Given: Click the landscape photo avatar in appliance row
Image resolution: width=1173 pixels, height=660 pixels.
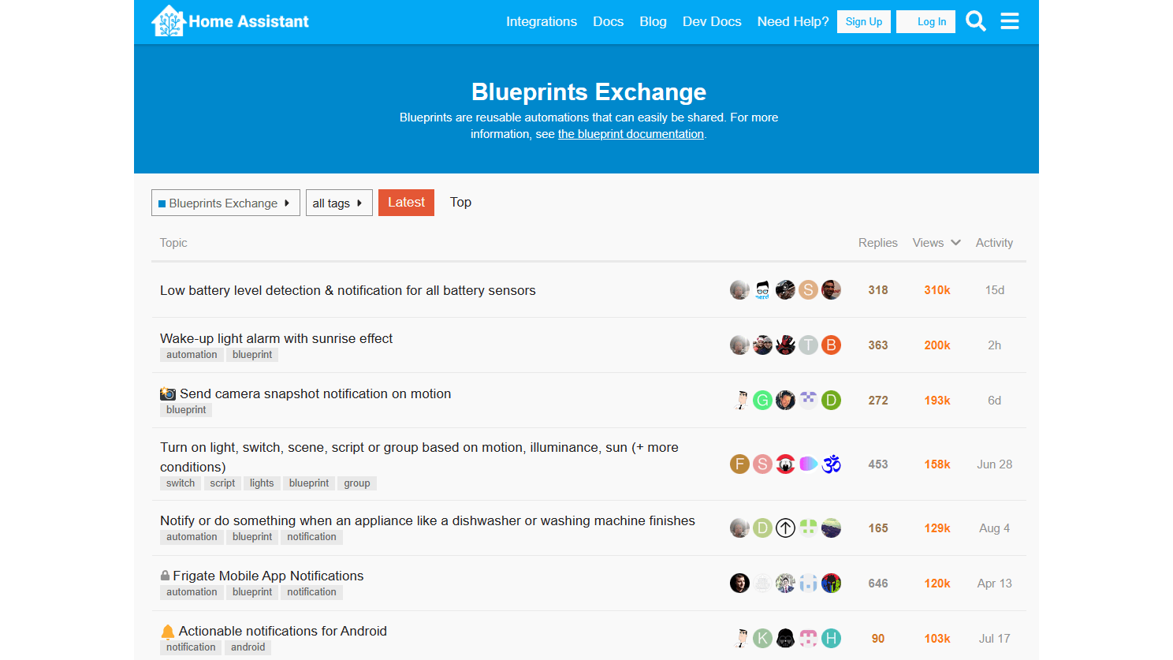Looking at the screenshot, I should coord(831,528).
